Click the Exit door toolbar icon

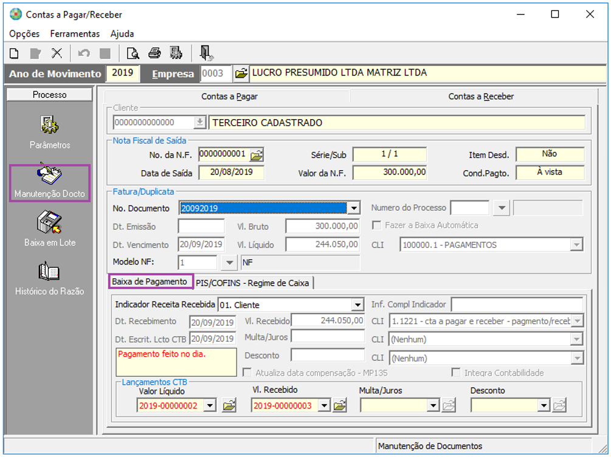click(205, 53)
